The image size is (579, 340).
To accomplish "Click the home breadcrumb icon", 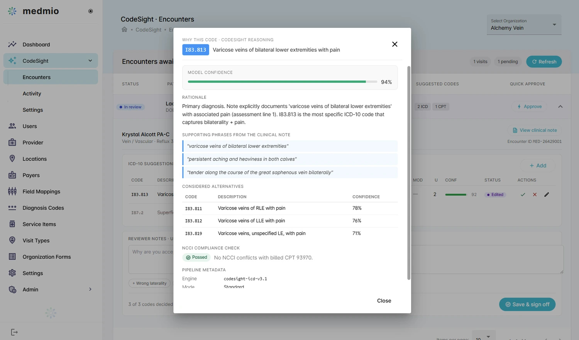I will (124, 30).
